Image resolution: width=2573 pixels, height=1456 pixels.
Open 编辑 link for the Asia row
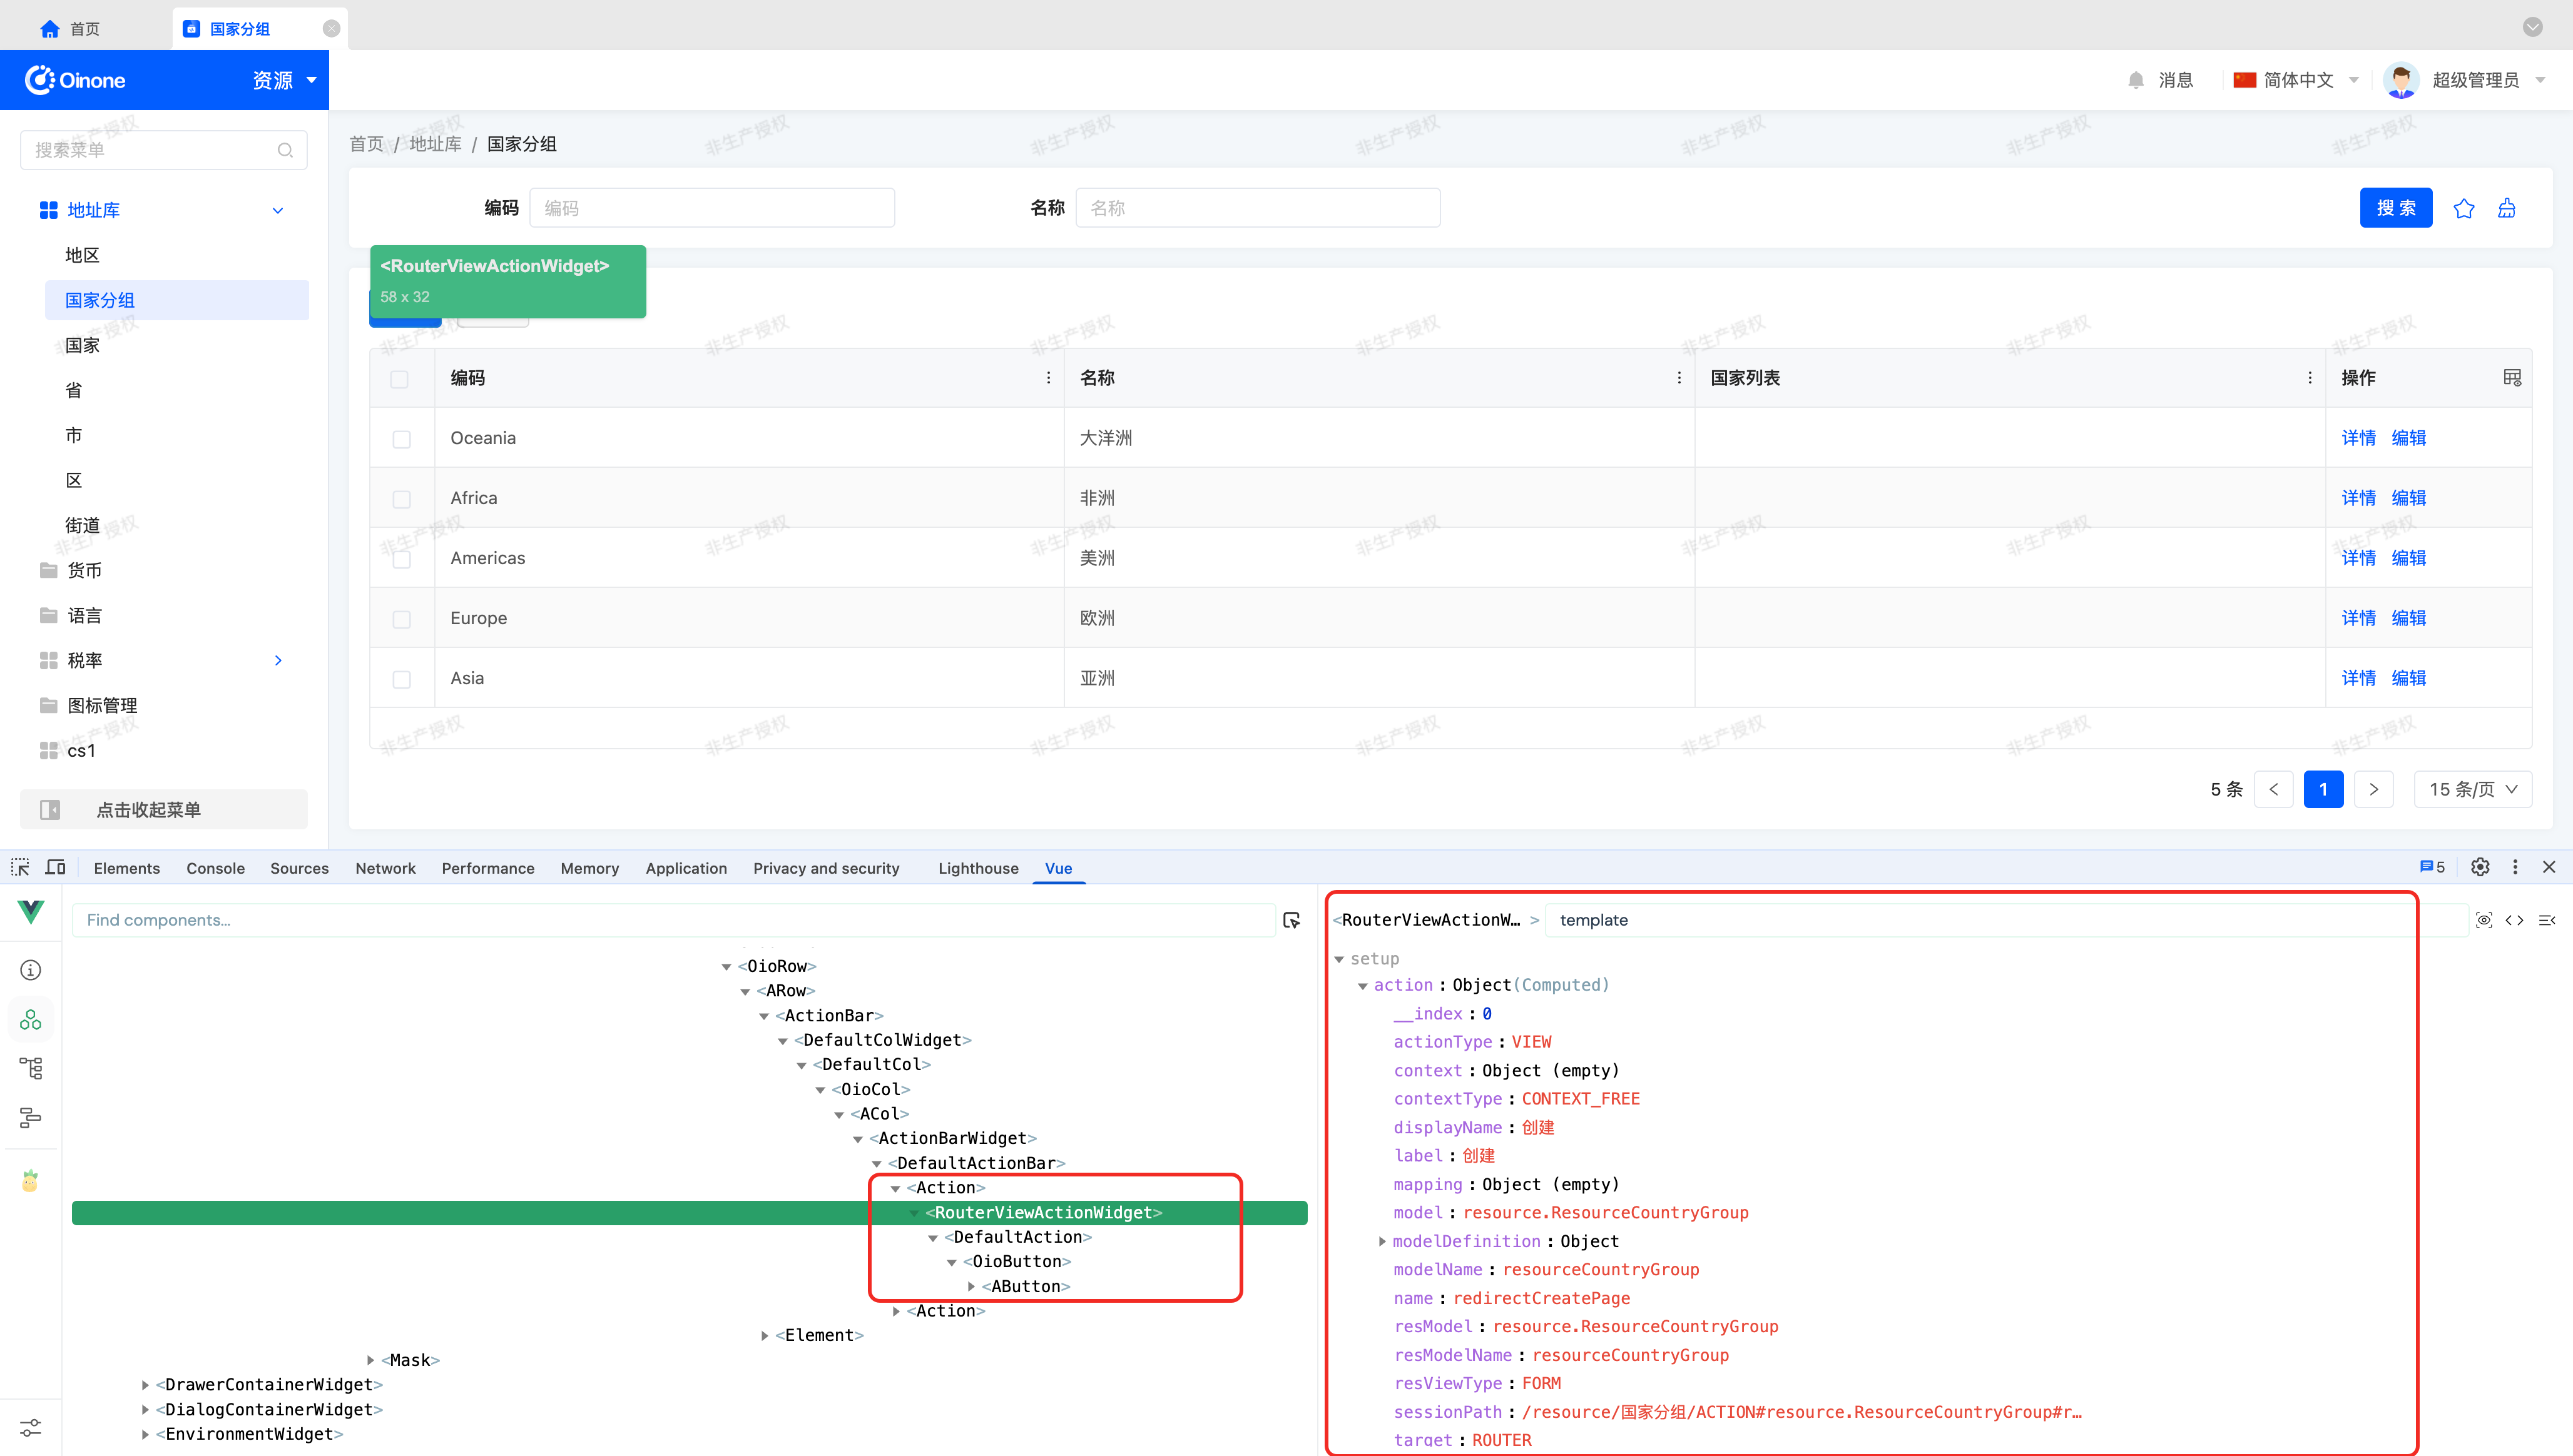click(2408, 678)
